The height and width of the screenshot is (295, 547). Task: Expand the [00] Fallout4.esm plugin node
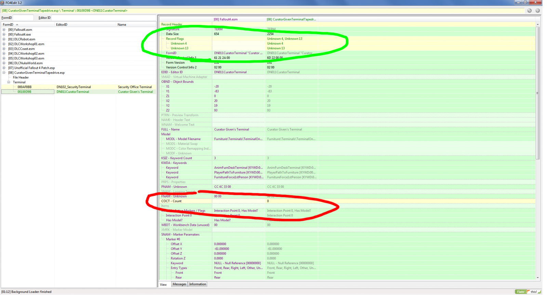4,30
